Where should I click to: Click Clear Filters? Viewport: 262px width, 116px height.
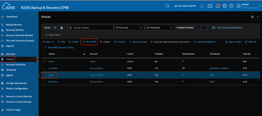(53, 35)
